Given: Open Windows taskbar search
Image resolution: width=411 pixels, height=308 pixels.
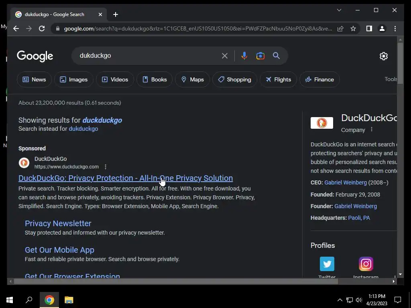Looking at the screenshot, I should pos(29,300).
